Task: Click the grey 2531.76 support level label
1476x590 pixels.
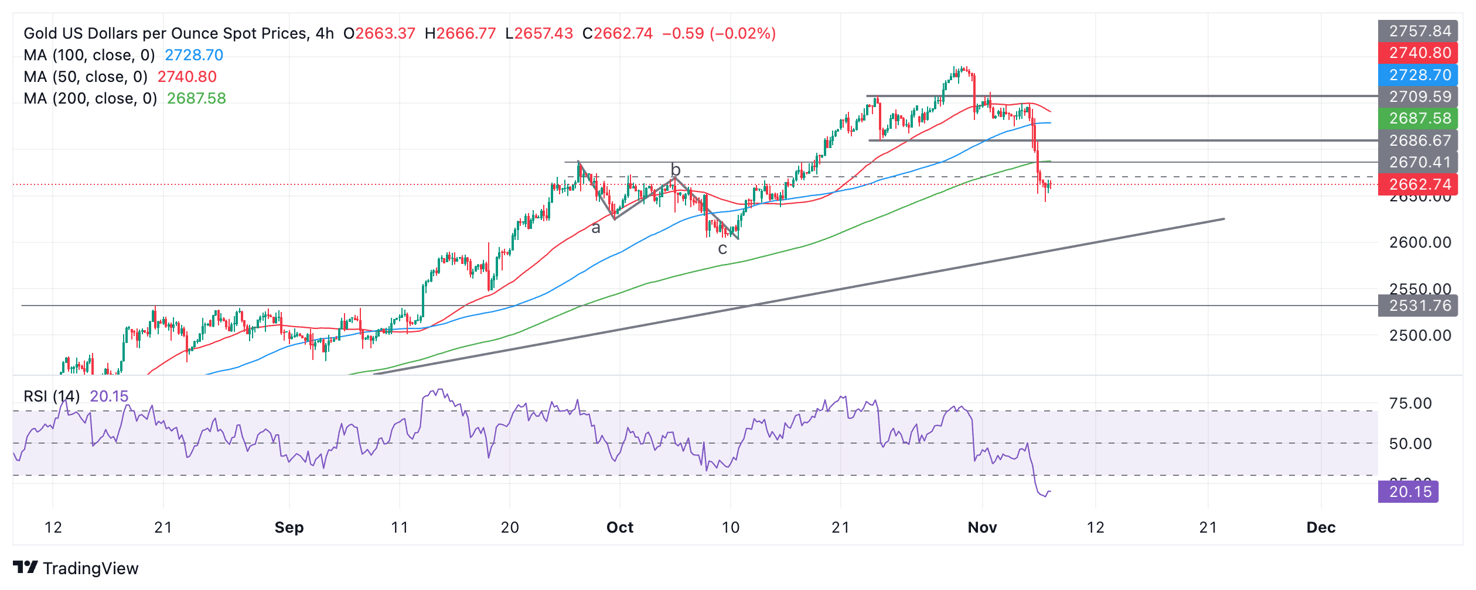Action: coord(1419,306)
